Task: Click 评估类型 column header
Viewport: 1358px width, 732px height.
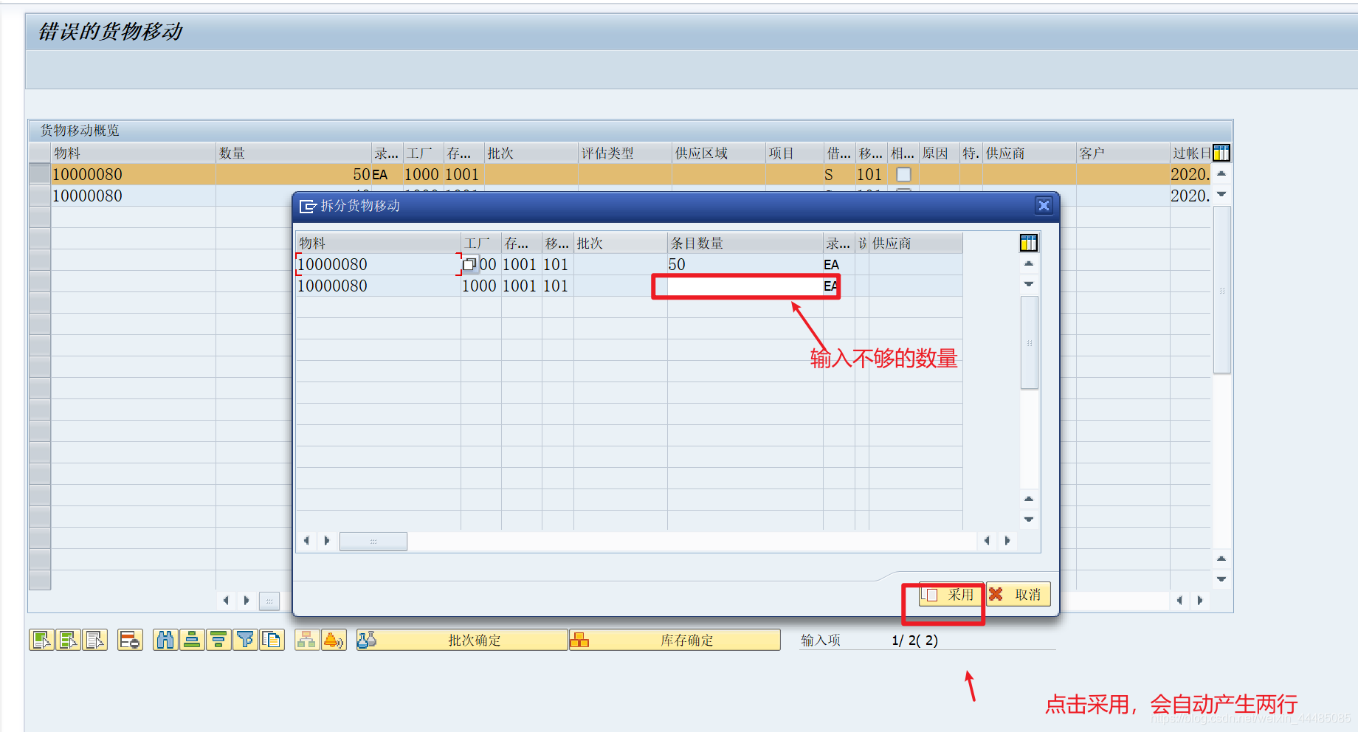Action: click(625, 153)
